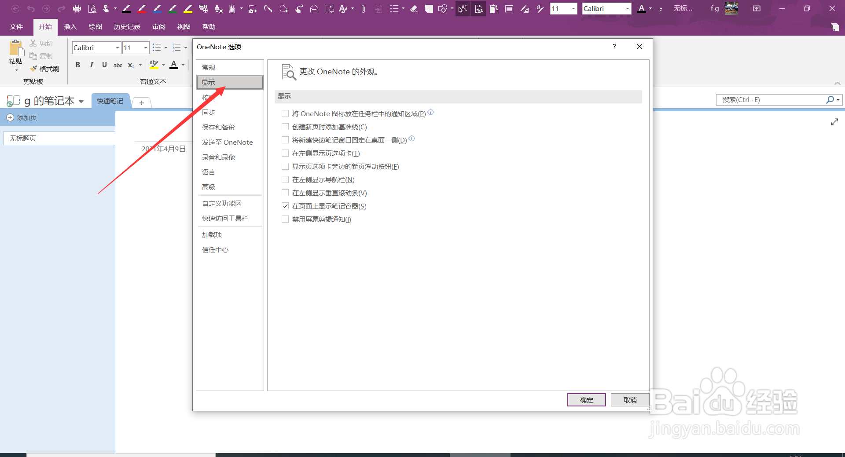
Task: Uncheck '在页面上显示笔记容器' checkbox
Action: click(285, 206)
